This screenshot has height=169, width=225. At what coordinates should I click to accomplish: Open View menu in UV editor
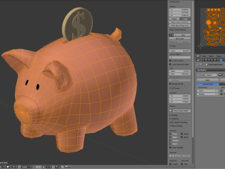click(x=204, y=56)
